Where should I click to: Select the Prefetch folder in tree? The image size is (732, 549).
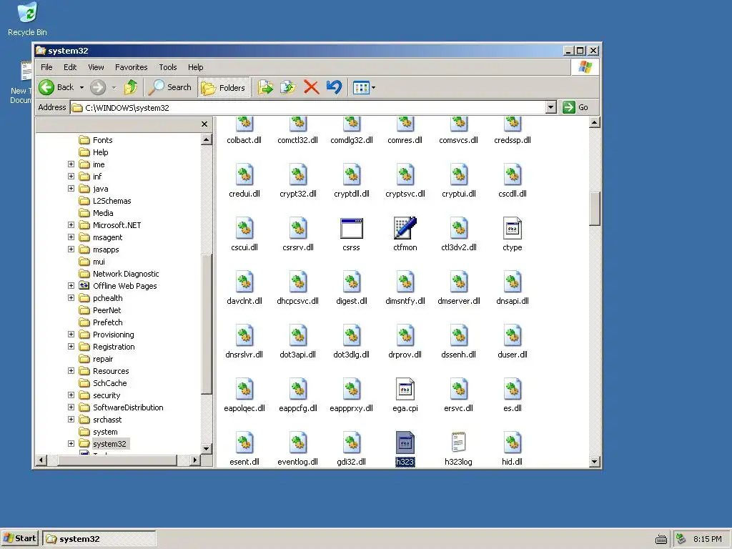pyautogui.click(x=107, y=322)
